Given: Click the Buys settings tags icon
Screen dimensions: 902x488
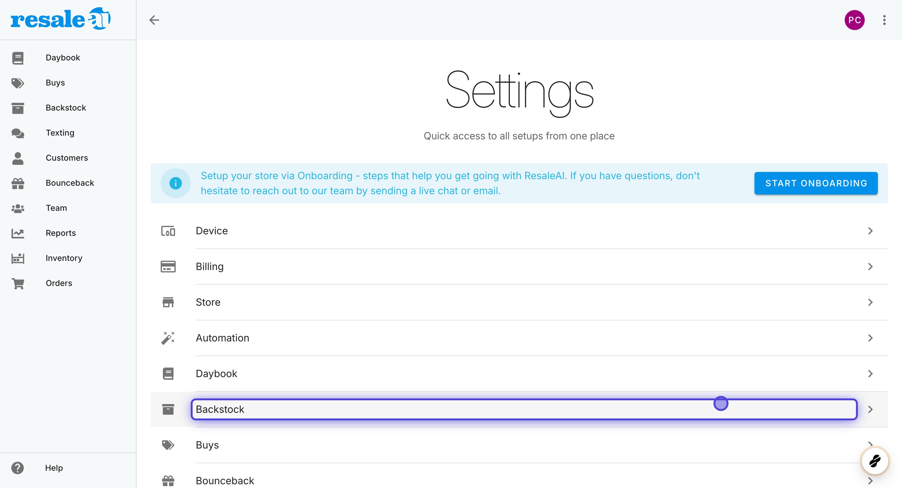Looking at the screenshot, I should 168,445.
